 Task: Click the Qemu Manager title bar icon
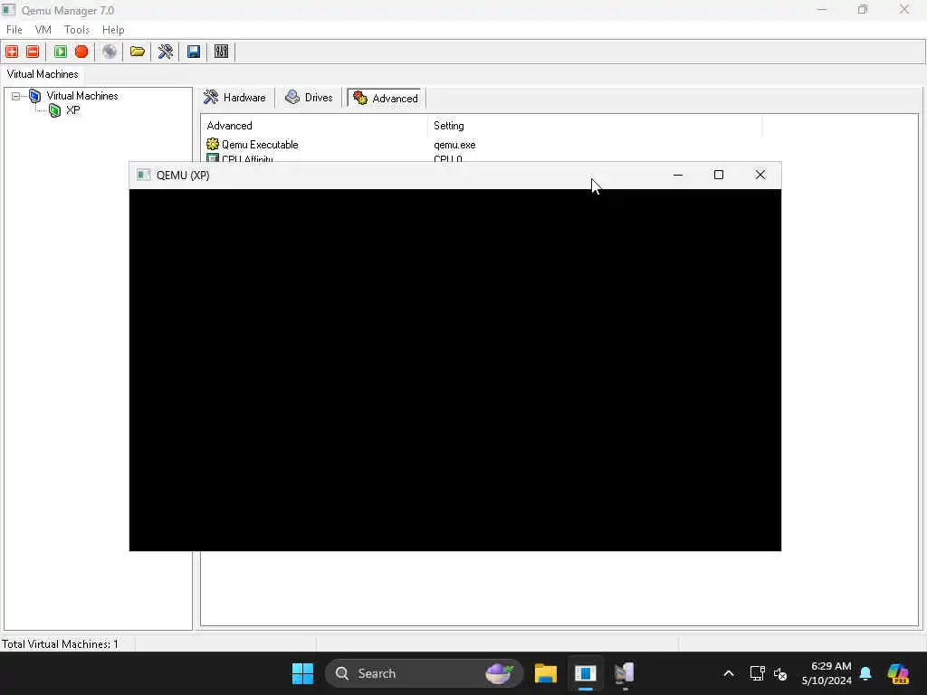(x=9, y=10)
